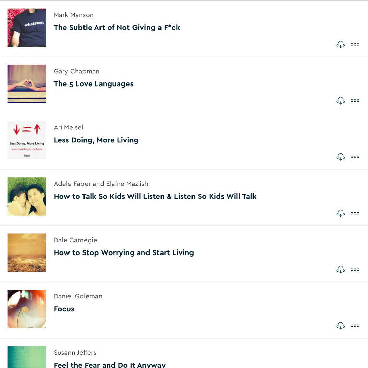This screenshot has width=368, height=368.
Task: Open Feel the Fear and Do It Anyway
Action: pyautogui.click(x=110, y=365)
